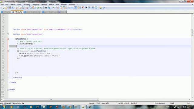Toggle the highlighted Show Indent Guide button
The width and height of the screenshot is (194, 109).
pyautogui.click(x=75, y=8)
